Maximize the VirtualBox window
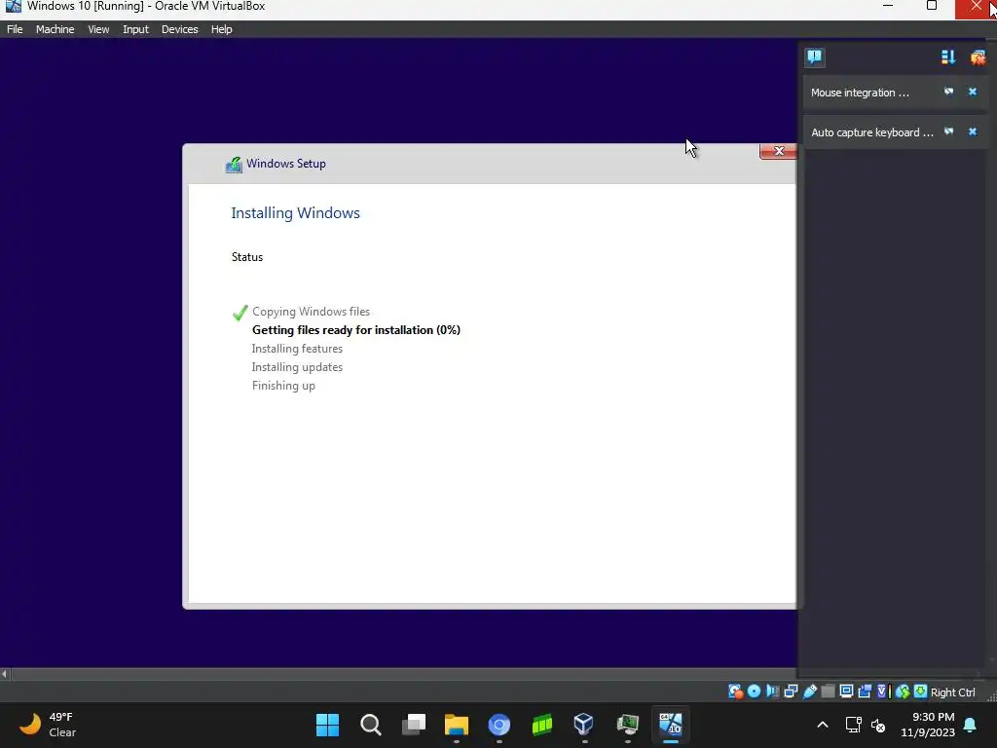Screen dimensions: 997x748 pos(932,6)
